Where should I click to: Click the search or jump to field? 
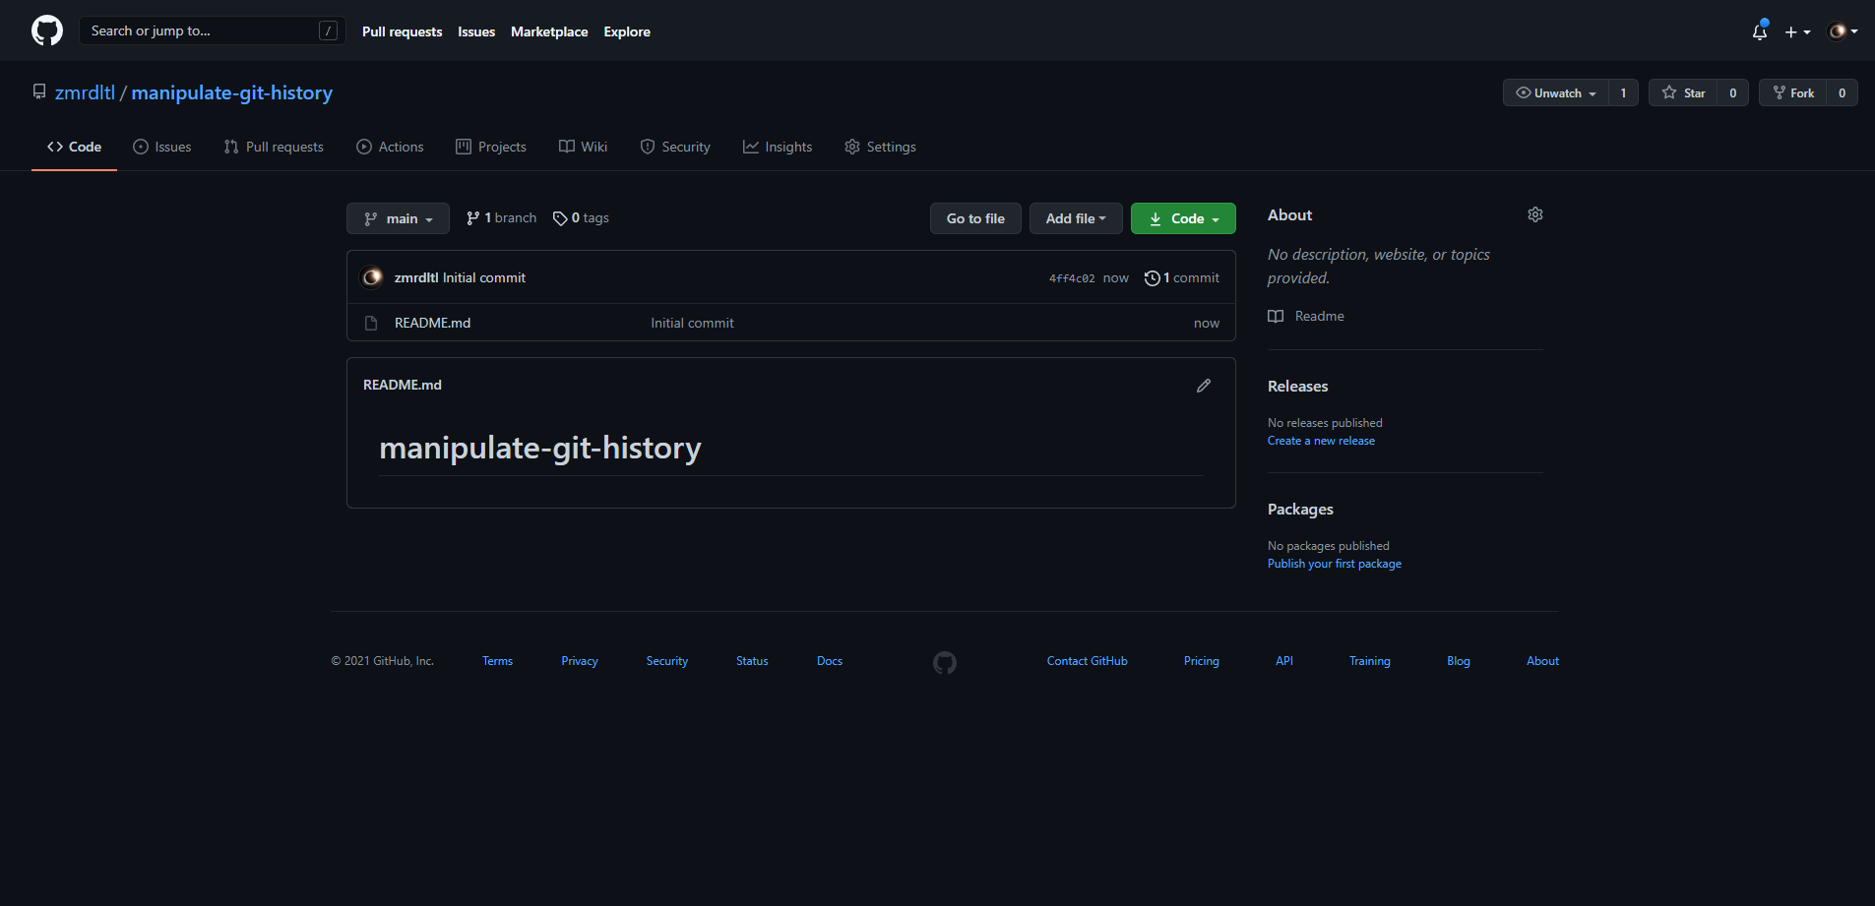coord(212,30)
